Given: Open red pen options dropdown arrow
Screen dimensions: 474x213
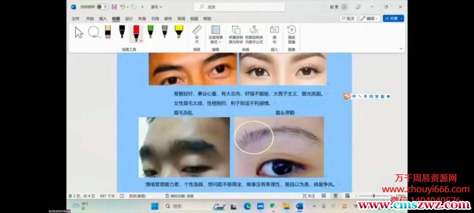Looking at the screenshot, I should point(141,41).
